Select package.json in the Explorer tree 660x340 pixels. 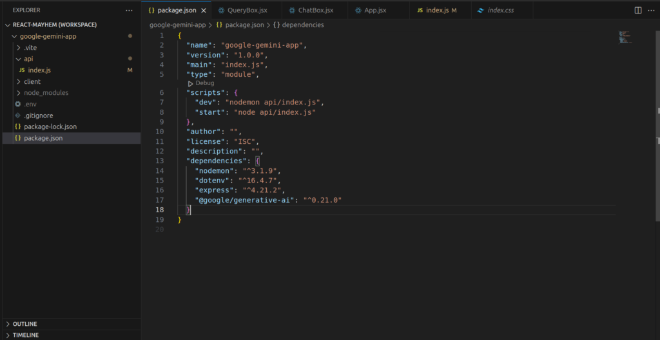(x=72, y=138)
